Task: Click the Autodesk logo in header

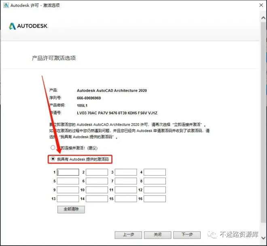Action: pyautogui.click(x=29, y=26)
